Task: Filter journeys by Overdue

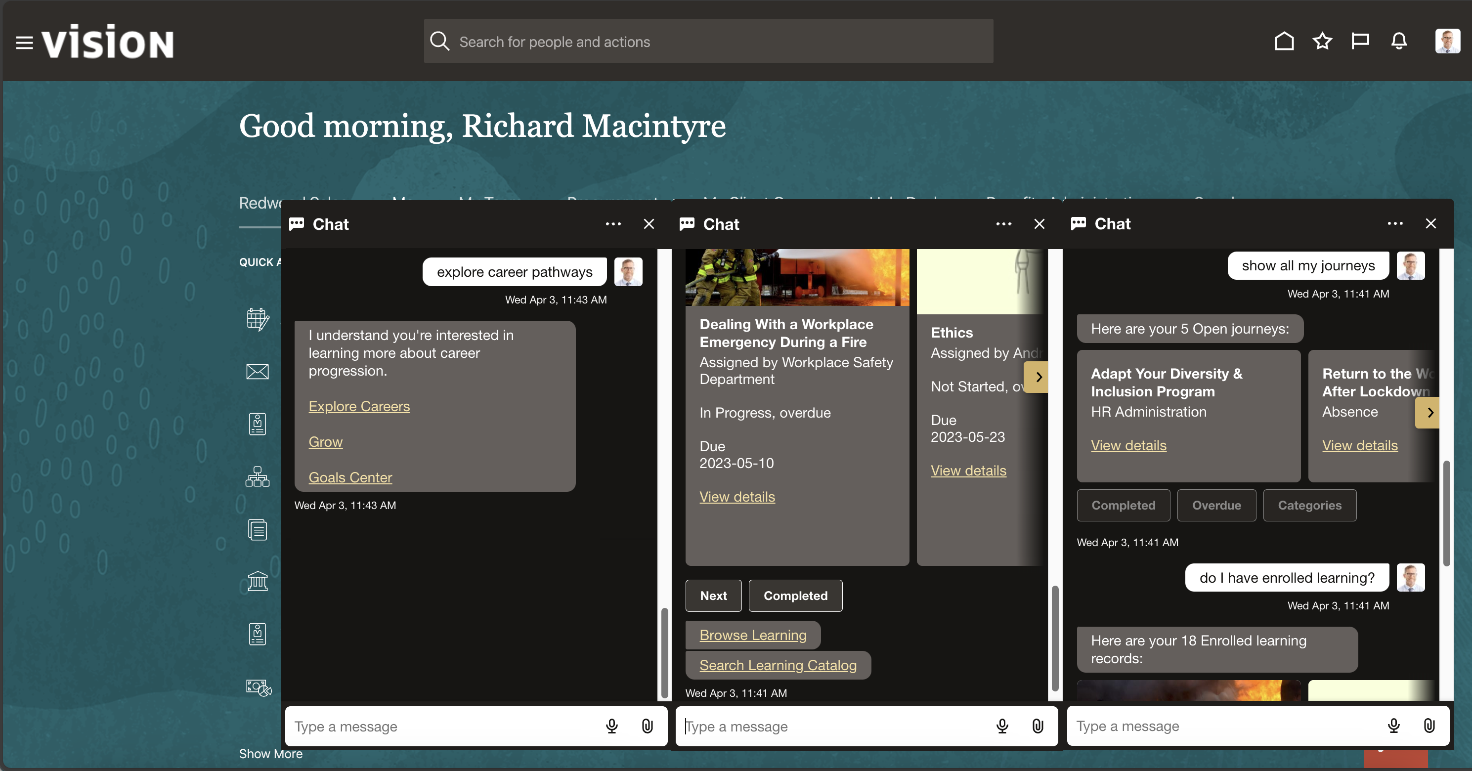Action: [1216, 505]
